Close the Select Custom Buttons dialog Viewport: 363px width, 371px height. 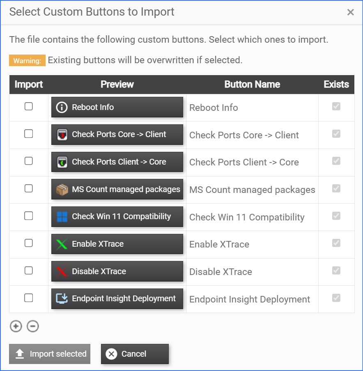click(x=350, y=12)
